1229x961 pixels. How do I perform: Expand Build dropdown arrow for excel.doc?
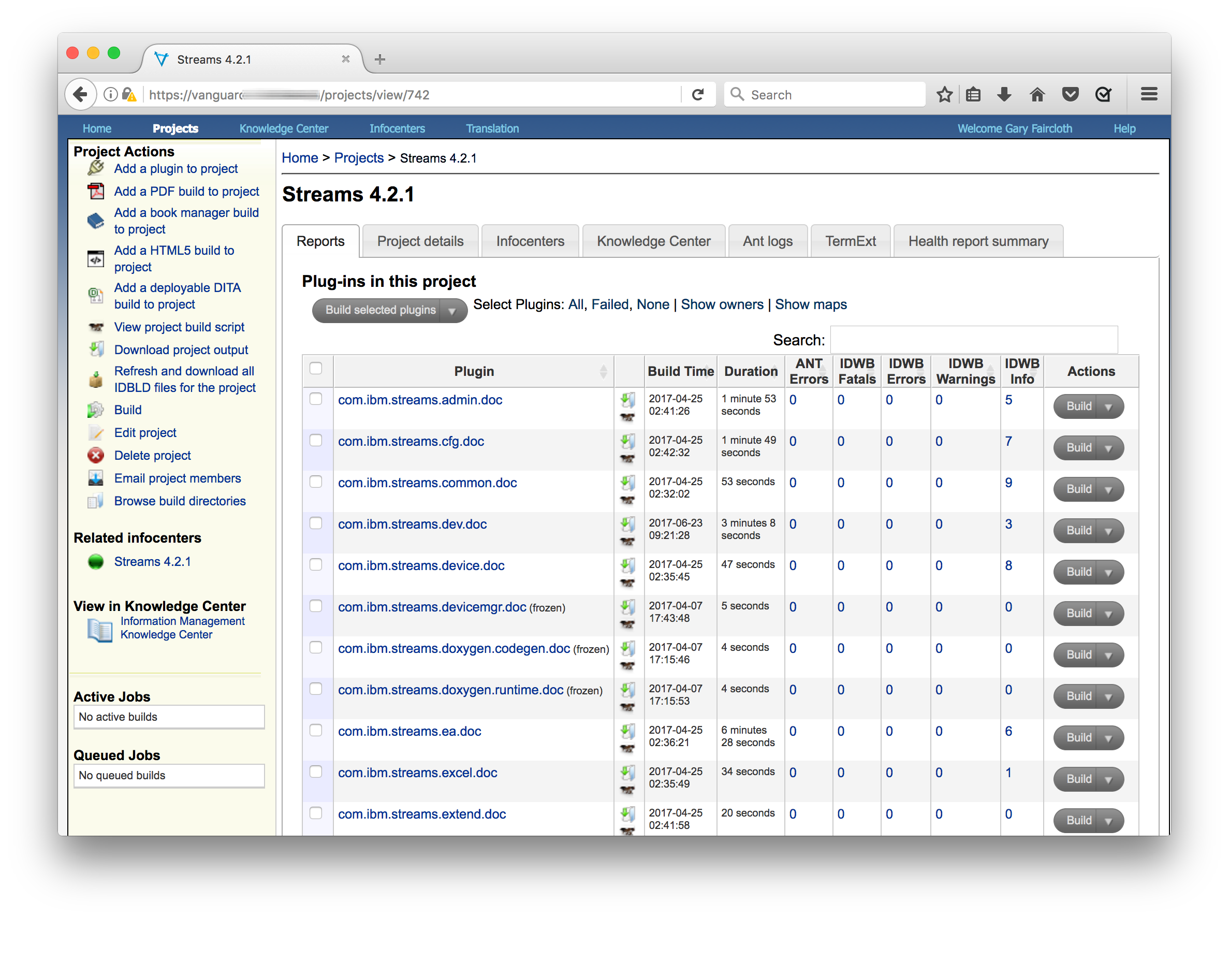tap(1109, 779)
